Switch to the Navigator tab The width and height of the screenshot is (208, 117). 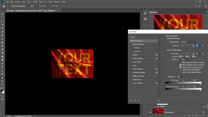tap(153, 12)
